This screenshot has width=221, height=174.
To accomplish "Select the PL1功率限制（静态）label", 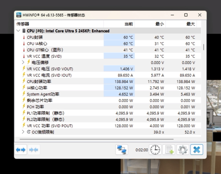I will pos(46,113).
